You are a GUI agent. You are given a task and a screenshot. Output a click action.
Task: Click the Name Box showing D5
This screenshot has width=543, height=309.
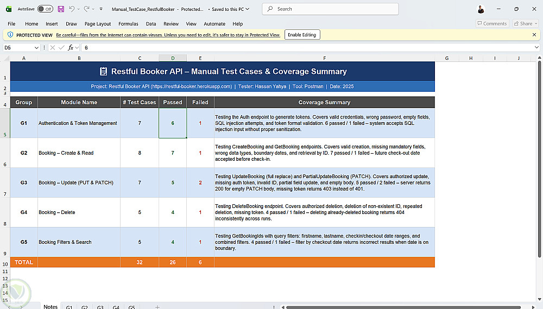18,47
